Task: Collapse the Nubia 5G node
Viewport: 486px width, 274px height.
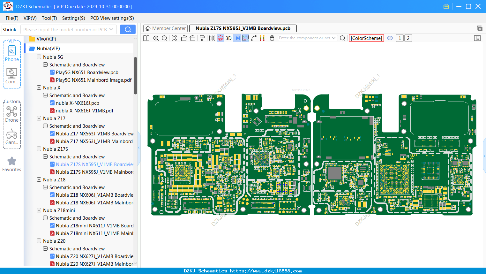Action: click(39, 57)
